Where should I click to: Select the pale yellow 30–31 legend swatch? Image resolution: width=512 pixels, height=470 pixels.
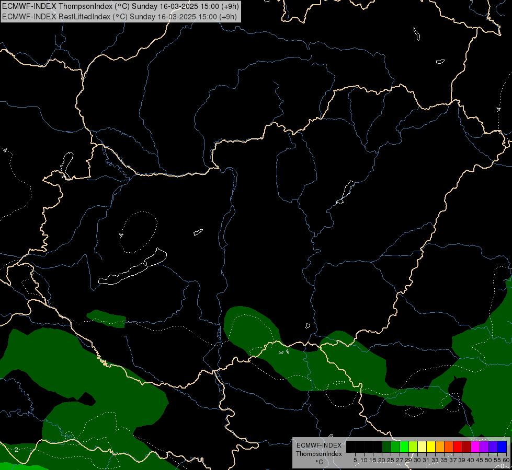[422, 446]
